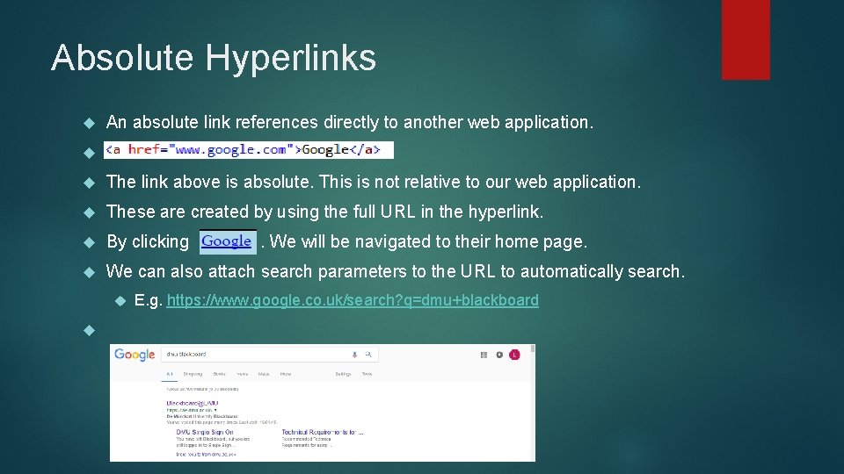Click 'We will be navigated to their home page' text
Screen dimensions: 844x474
(x=428, y=242)
